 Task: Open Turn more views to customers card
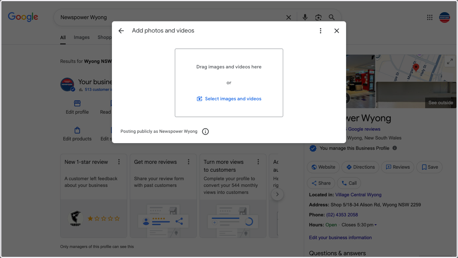233,196
